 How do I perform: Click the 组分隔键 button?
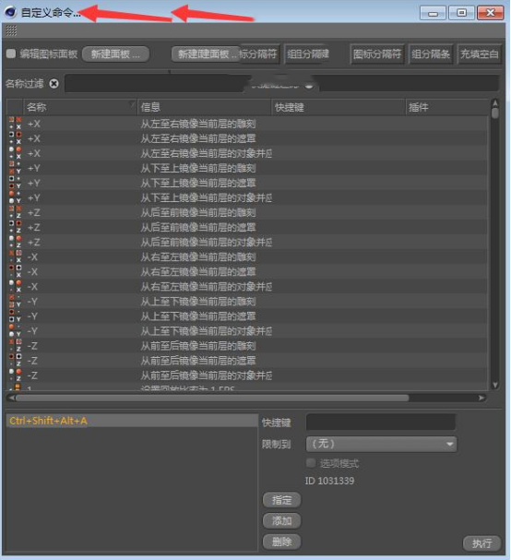pos(308,54)
